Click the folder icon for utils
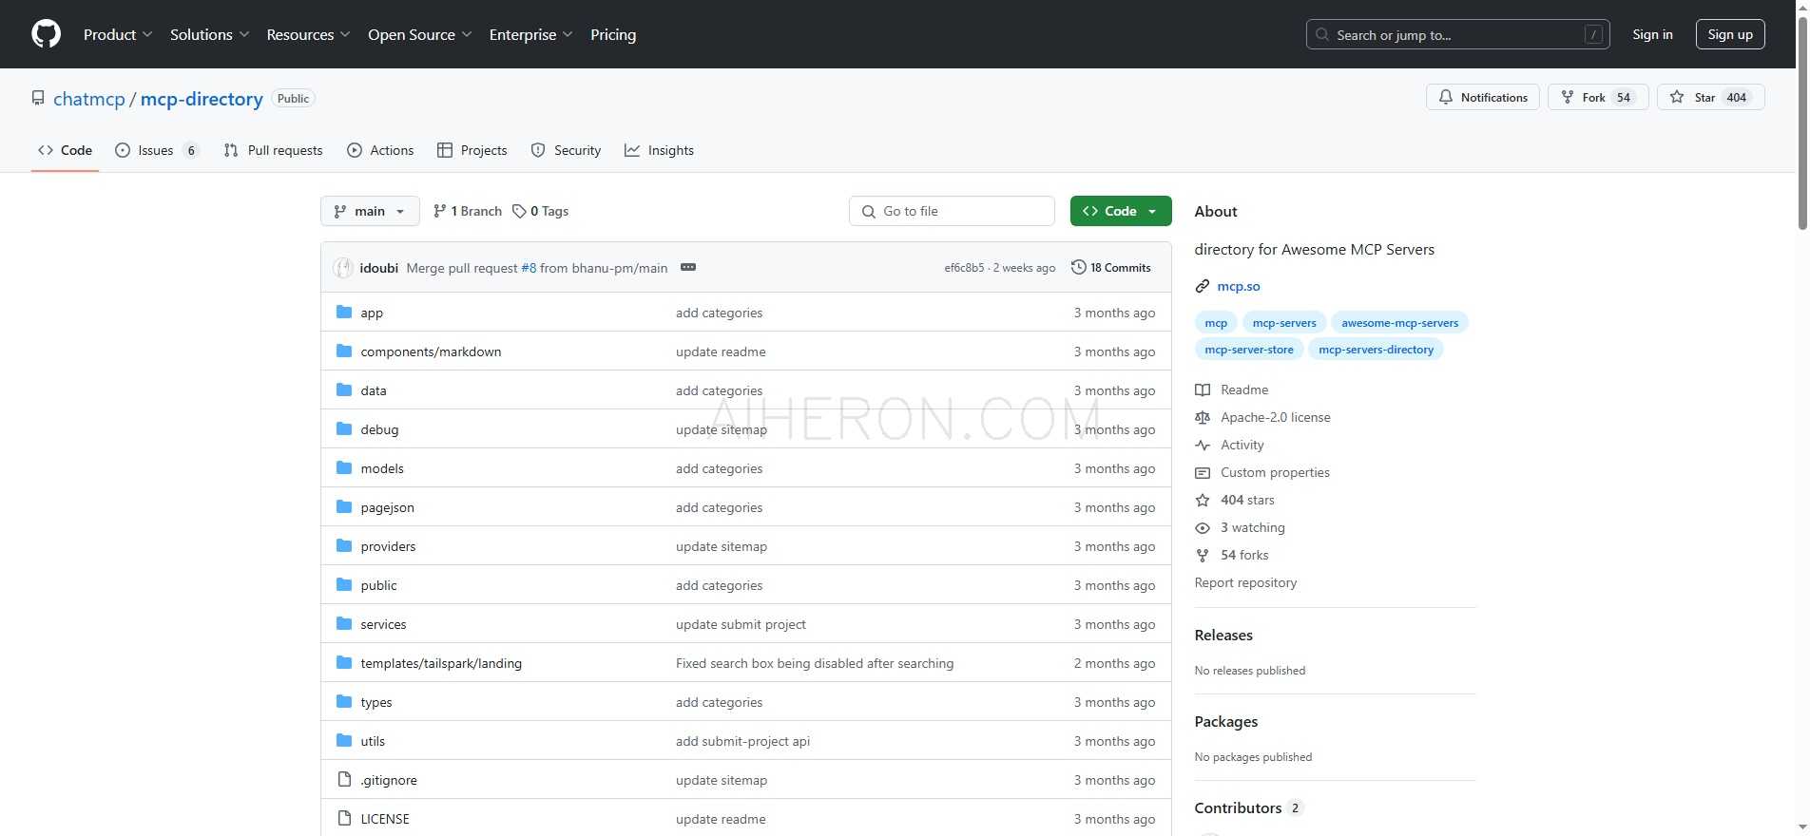 (344, 740)
